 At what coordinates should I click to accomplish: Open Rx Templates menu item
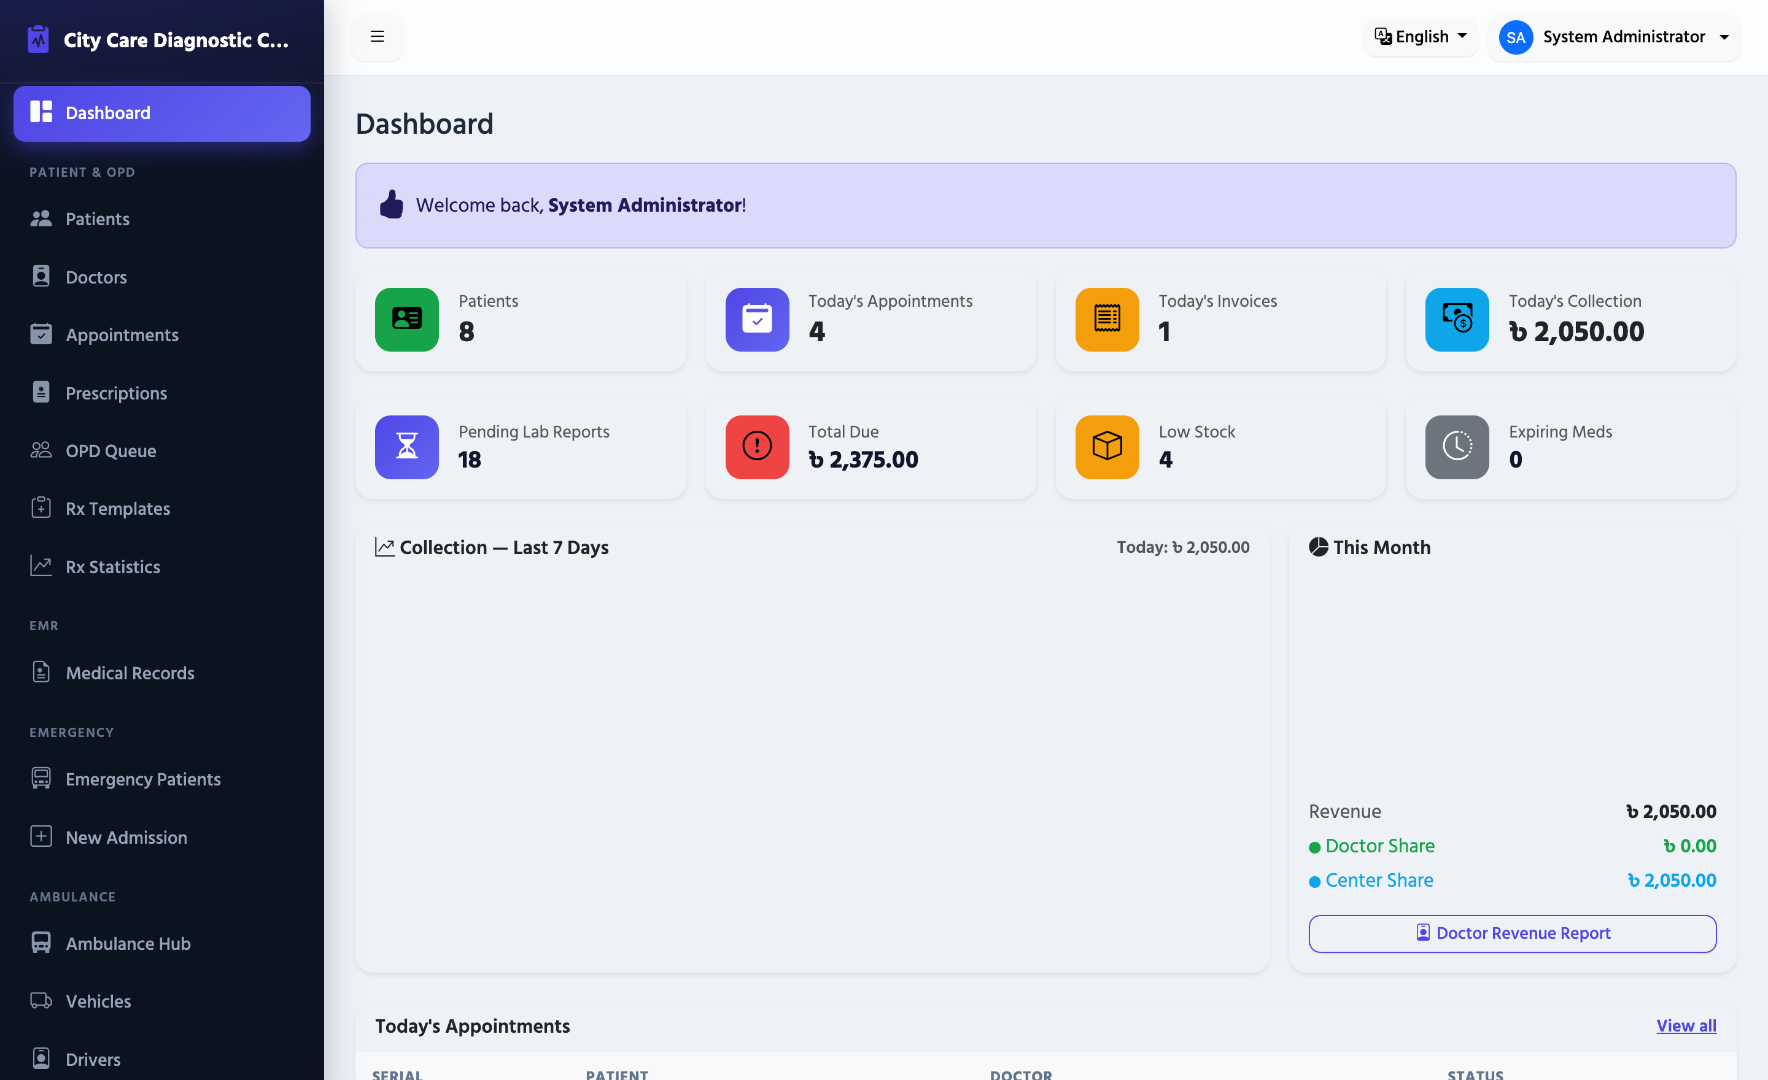[x=162, y=507]
